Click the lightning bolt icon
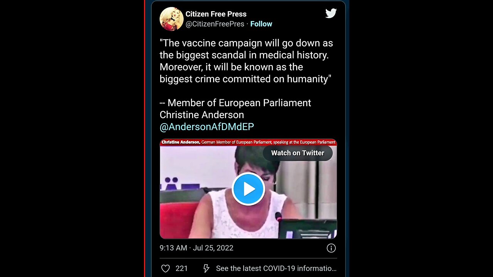493x277 pixels. coord(206,269)
